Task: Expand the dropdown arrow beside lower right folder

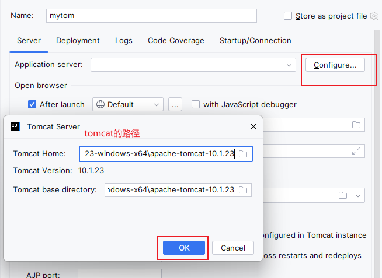Action: pos(358,195)
